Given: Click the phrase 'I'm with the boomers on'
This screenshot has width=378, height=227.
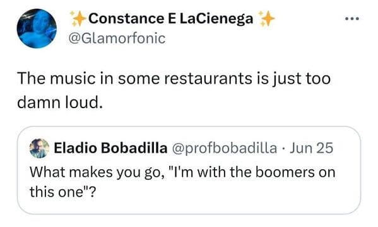Looking at the screenshot, I should (x=252, y=172).
